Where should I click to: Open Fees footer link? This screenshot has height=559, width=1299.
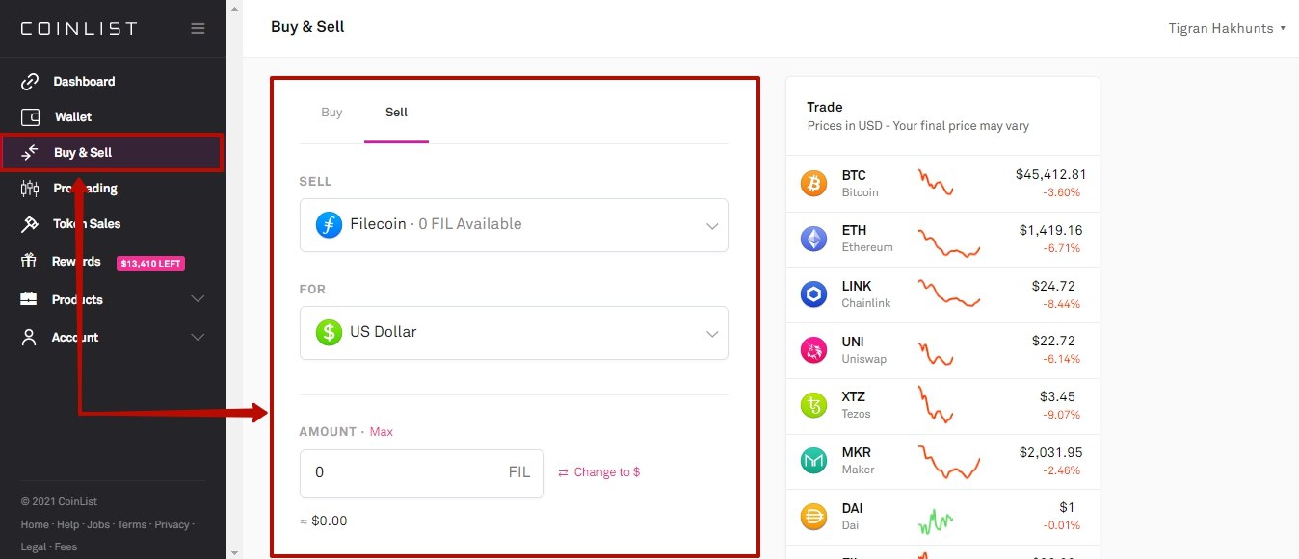(66, 547)
